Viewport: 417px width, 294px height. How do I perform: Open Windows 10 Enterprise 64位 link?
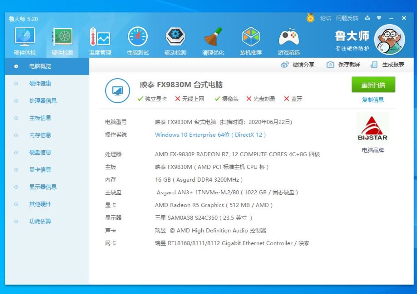tap(210, 135)
